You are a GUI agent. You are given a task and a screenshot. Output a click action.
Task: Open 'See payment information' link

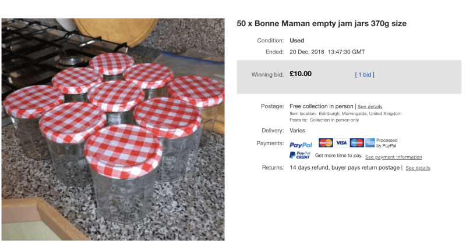point(393,157)
